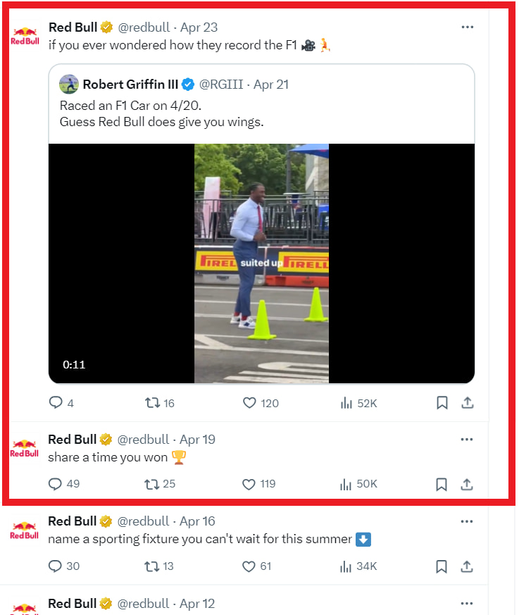Play the suited up video
Viewport: 519px width, 615px height.
point(261,263)
